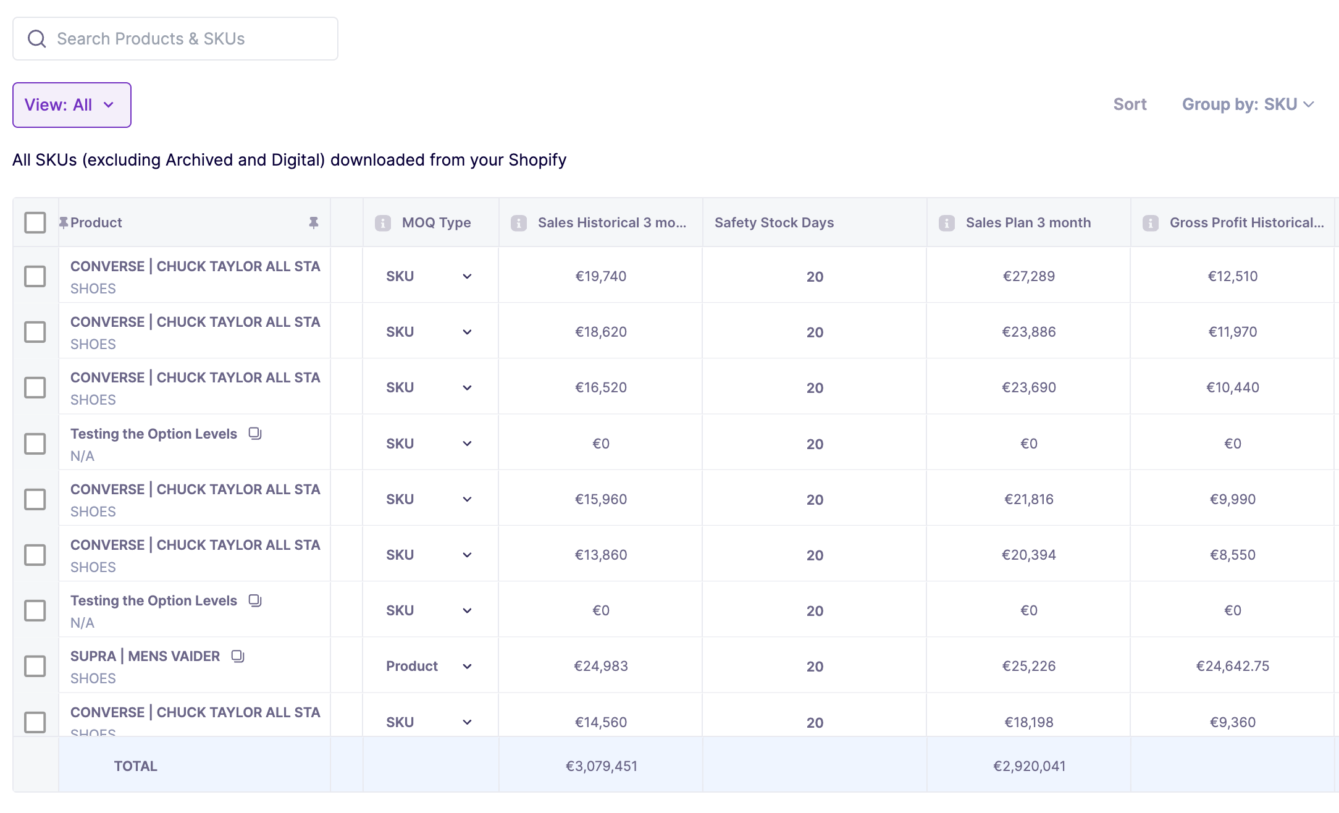Select checkbox of first CONVERSE row
Screen dimensions: 1339x813
pos(35,276)
